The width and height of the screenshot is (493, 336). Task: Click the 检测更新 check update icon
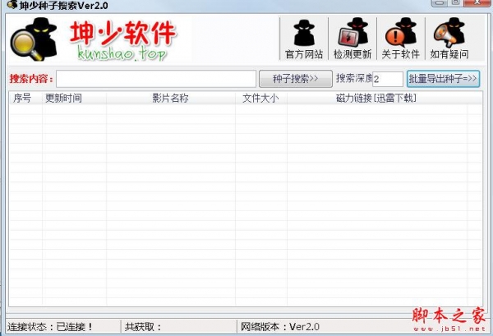pos(352,39)
